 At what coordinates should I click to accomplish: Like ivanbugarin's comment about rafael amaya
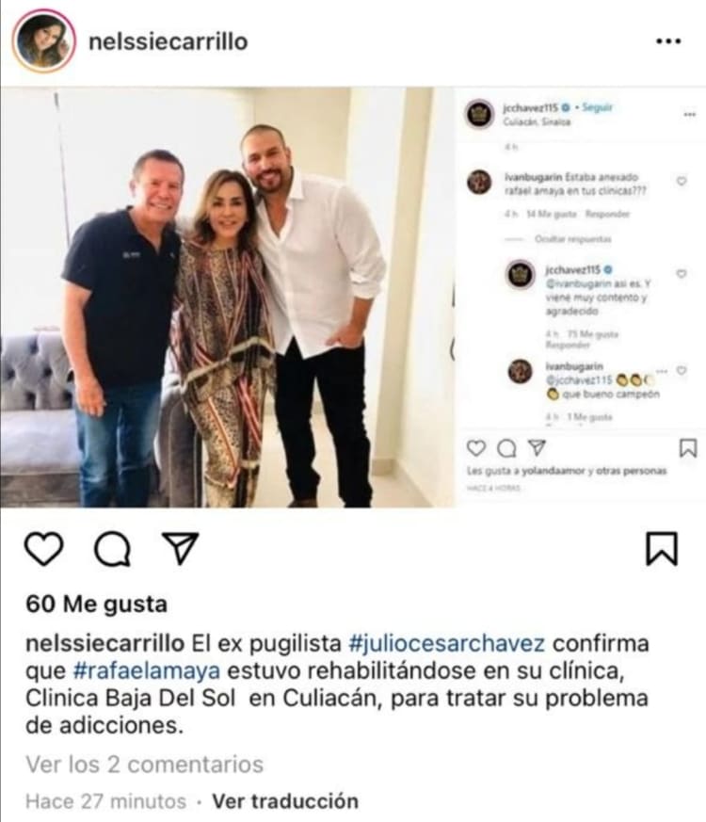click(x=682, y=181)
